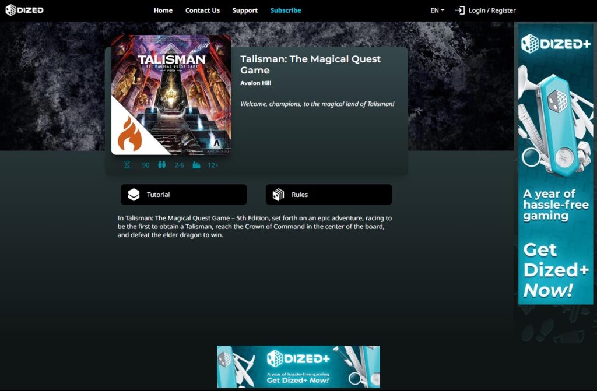Expand the EN language dropdown
The image size is (597, 391).
(x=437, y=10)
